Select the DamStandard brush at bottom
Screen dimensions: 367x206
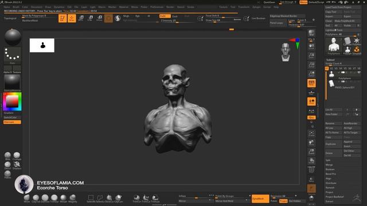pos(45,199)
